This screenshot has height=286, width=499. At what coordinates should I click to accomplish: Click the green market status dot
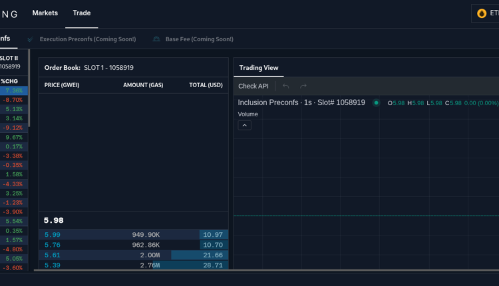pyautogui.click(x=376, y=102)
